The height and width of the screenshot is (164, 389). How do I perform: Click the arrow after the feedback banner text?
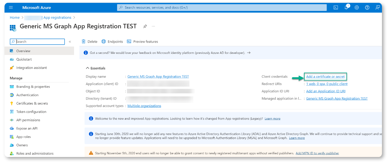[249, 53]
